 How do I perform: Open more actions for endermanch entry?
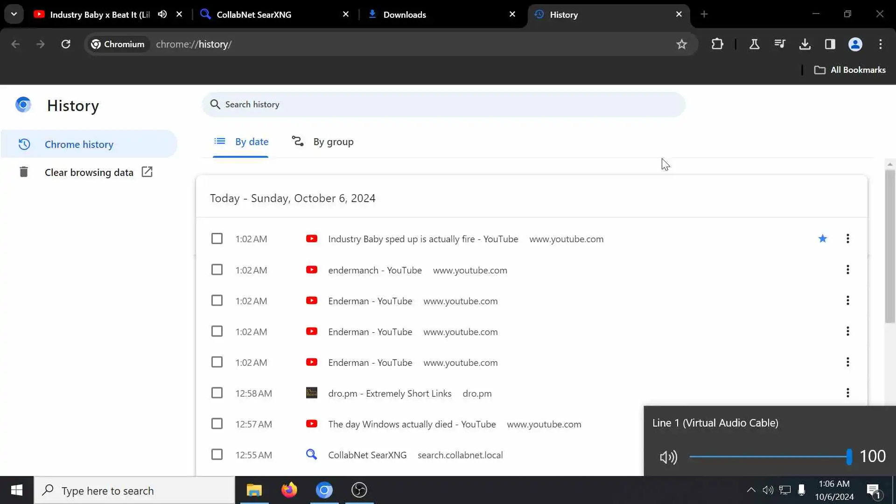tap(847, 270)
